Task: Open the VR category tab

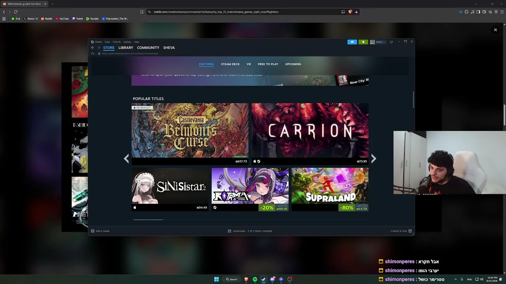Action: pyautogui.click(x=249, y=64)
